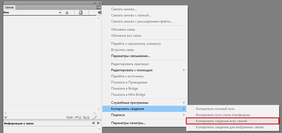Open the Связи panel flyout menu icon
Image resolution: width=282 pixels, height=133 pixels.
coord(99,8)
